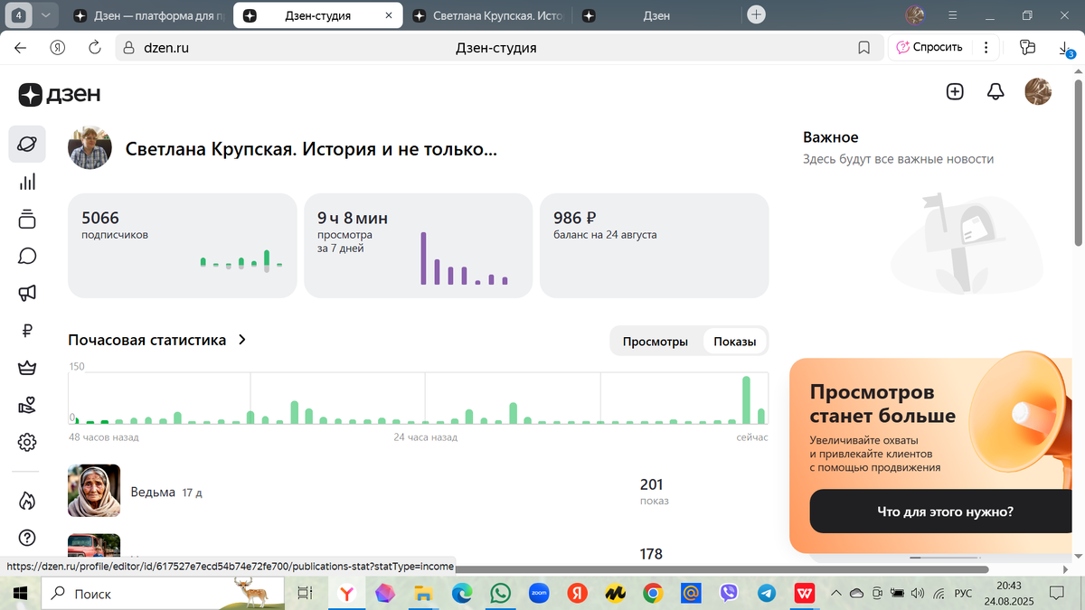
Task: Launch Telegram from the taskbar
Action: [766, 593]
